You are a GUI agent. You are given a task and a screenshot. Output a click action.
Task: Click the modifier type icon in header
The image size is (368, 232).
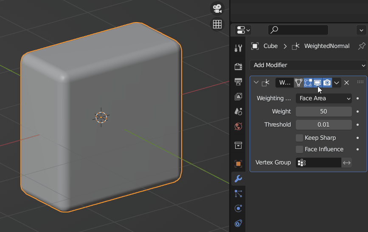click(266, 83)
